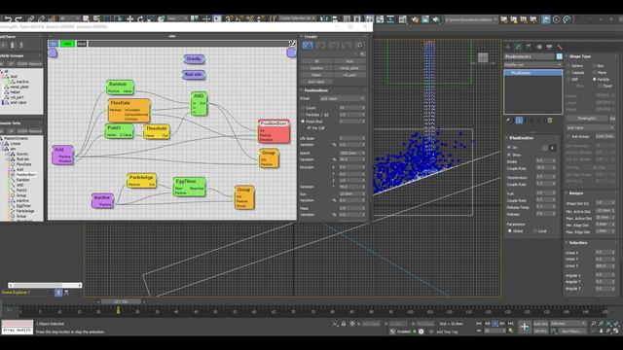Select Box shape type radio
The height and width of the screenshot is (350, 623).
click(595, 66)
